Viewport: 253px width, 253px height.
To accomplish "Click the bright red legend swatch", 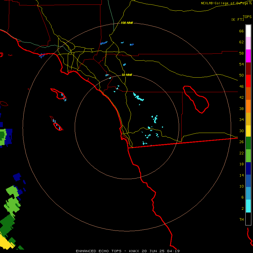I will point(248,81).
